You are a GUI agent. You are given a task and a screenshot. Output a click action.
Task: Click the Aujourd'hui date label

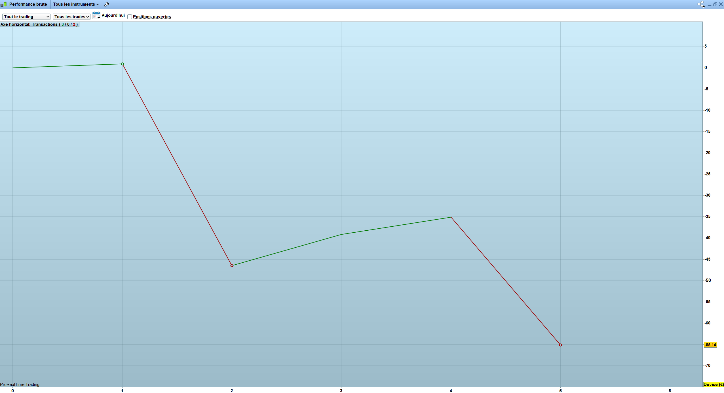tap(113, 15)
